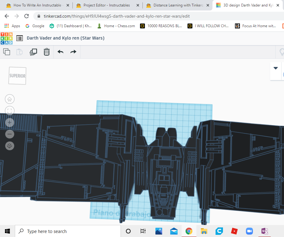Image resolution: width=284 pixels, height=237 pixels.
Task: Select the Copy shapes icon
Action: point(6,52)
